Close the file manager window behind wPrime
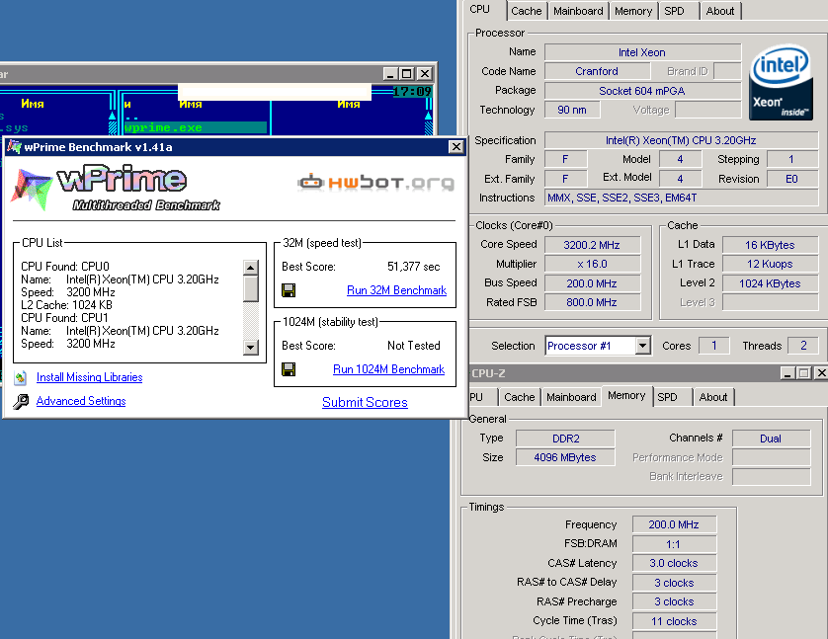 pyautogui.click(x=424, y=74)
